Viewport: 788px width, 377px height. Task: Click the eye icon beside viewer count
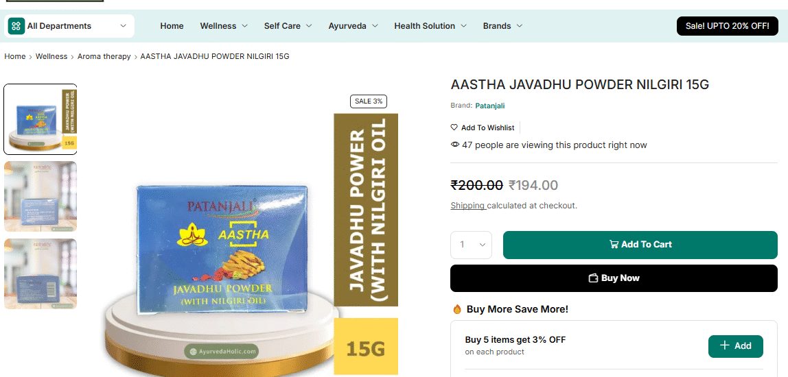[x=455, y=145]
